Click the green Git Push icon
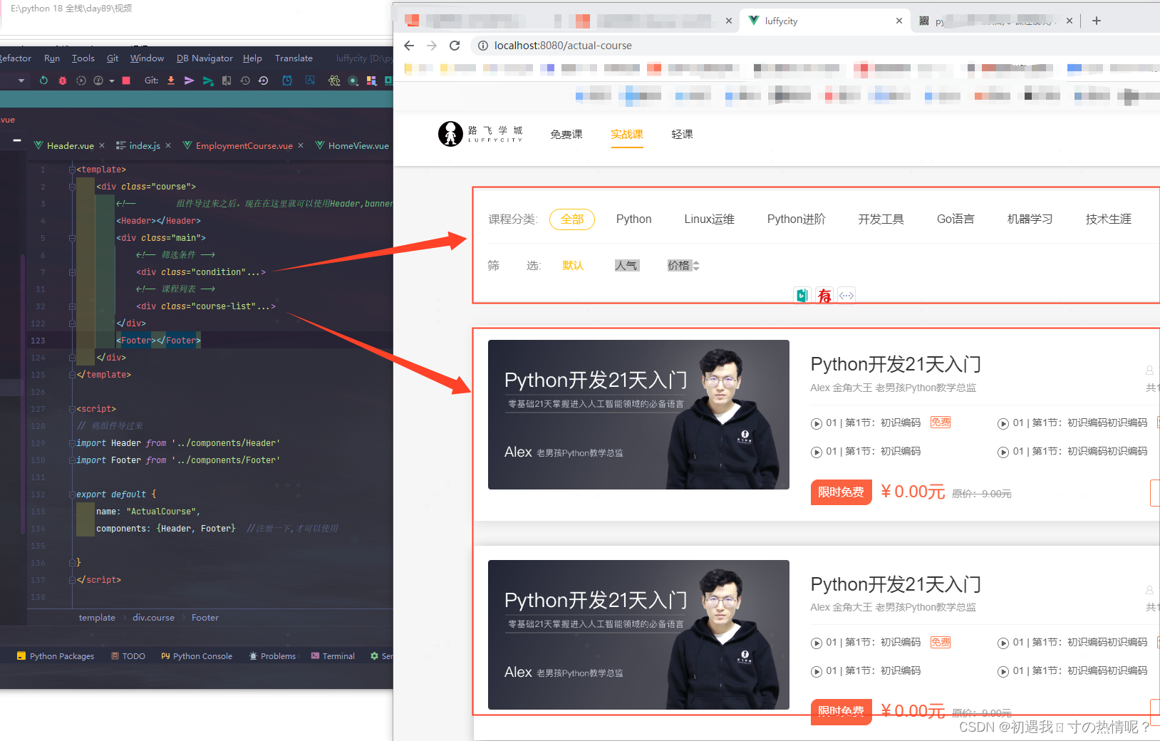Image resolution: width=1160 pixels, height=741 pixels. pos(208,81)
